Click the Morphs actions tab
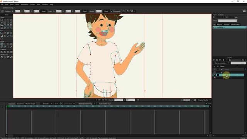This screenshot has height=139, width=247. pyautogui.click(x=227, y=25)
